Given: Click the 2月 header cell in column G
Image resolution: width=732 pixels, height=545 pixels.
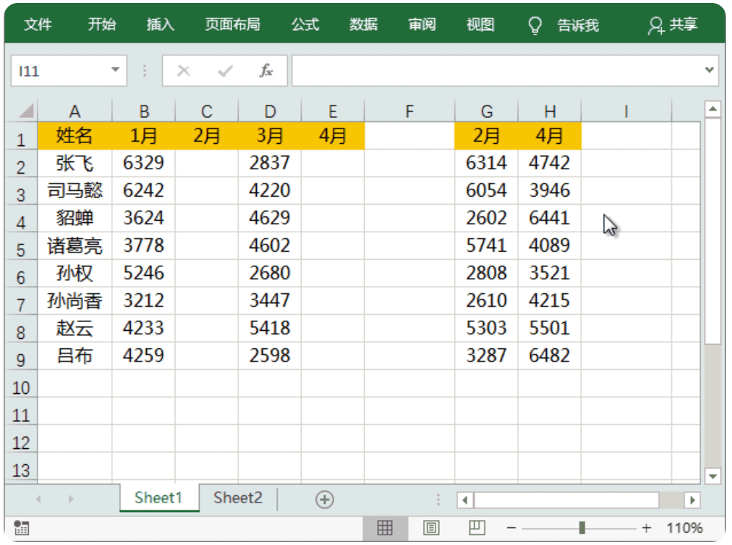Looking at the screenshot, I should 487,136.
